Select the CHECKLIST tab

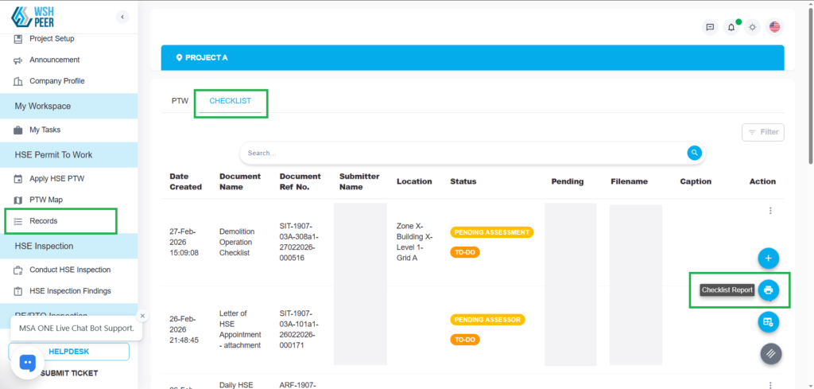(230, 101)
